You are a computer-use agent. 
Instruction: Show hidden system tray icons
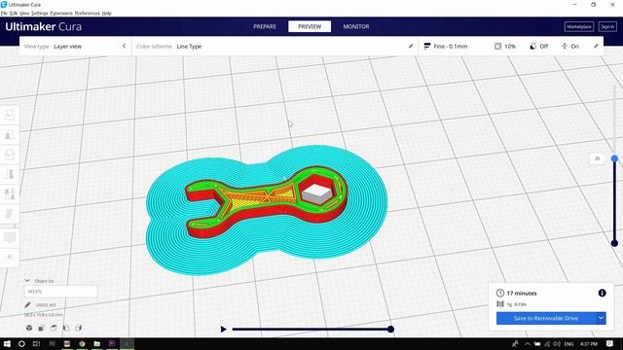pos(528,343)
